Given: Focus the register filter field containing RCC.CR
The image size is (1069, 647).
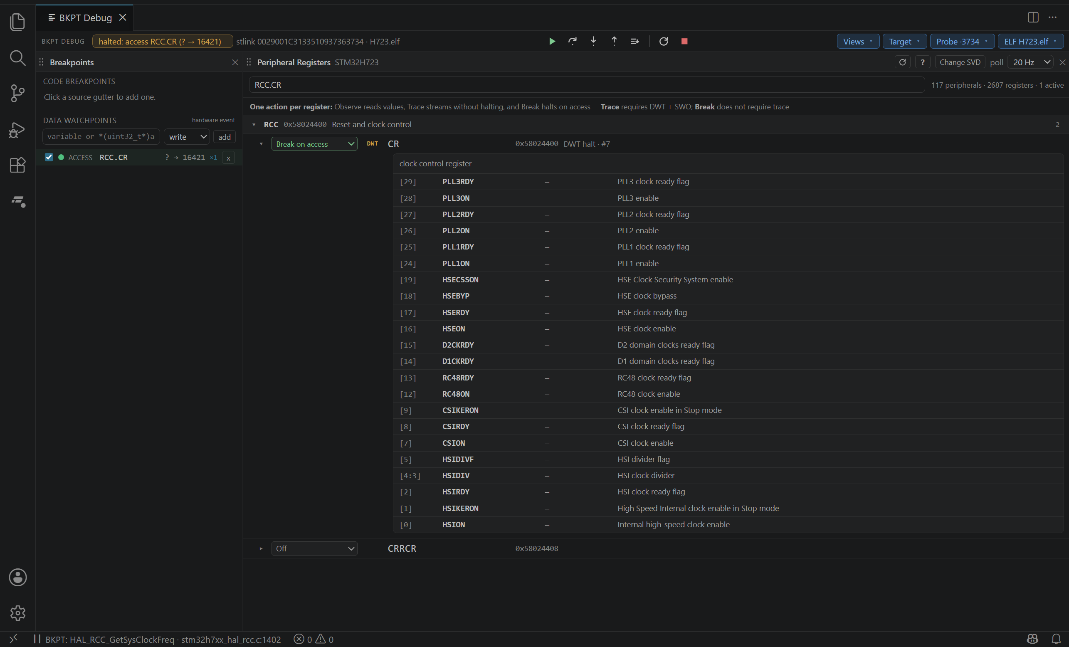Looking at the screenshot, I should (x=587, y=85).
